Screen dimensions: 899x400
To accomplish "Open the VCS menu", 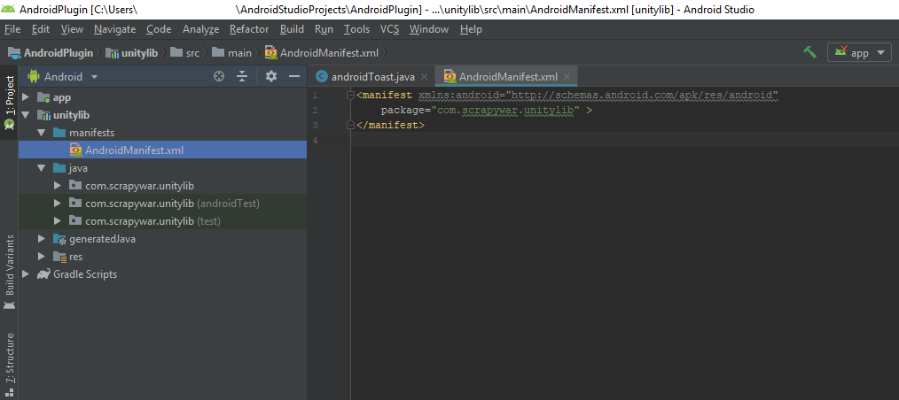I will (x=389, y=29).
